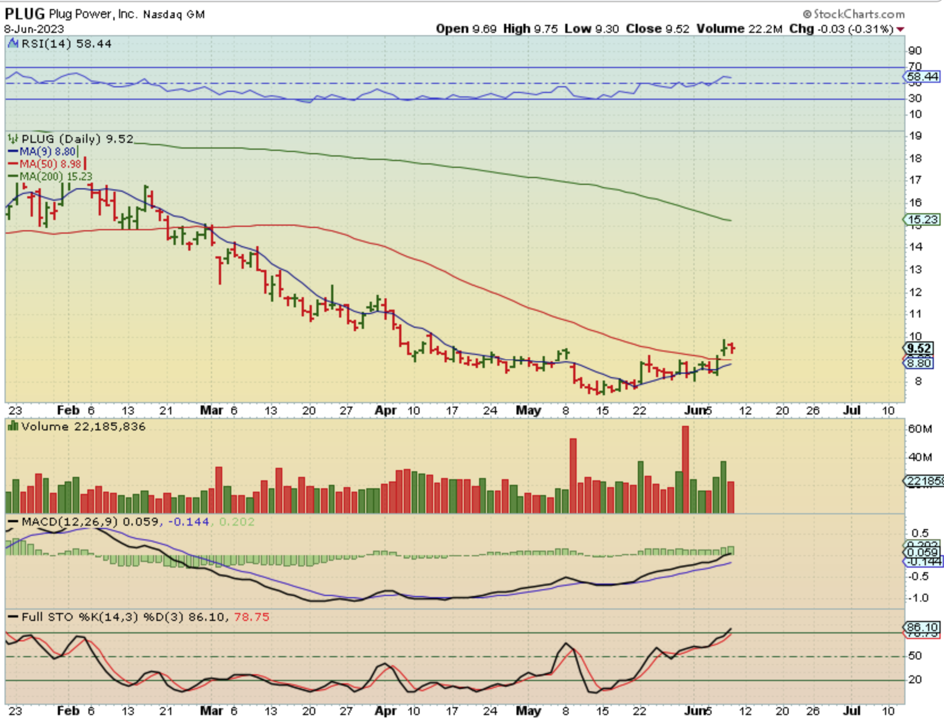Image resolution: width=944 pixels, height=723 pixels.
Task: Click the "High 9.75" quote value
Action: [x=530, y=29]
